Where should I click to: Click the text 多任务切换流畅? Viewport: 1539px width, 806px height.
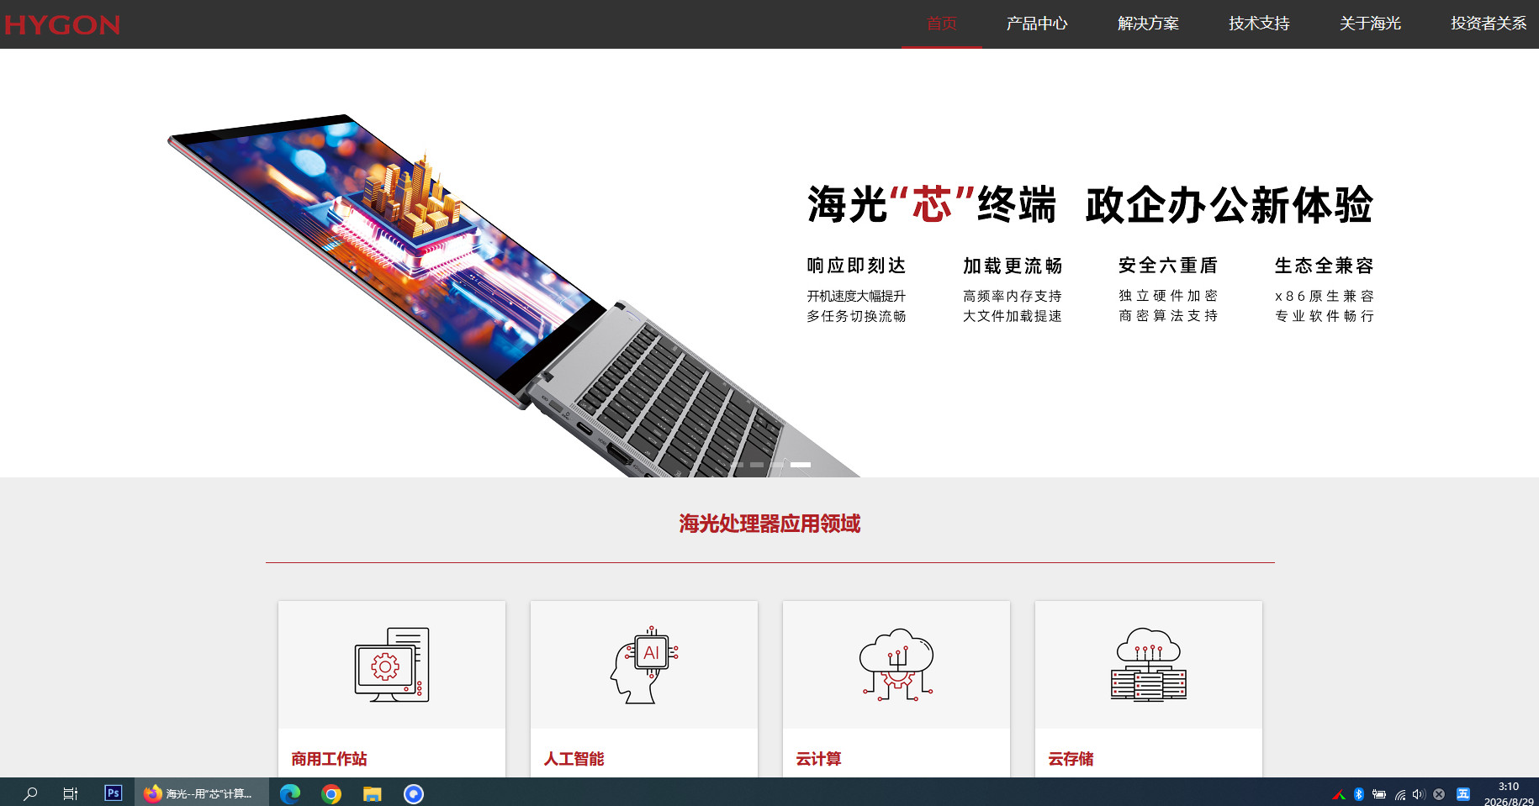coord(856,316)
